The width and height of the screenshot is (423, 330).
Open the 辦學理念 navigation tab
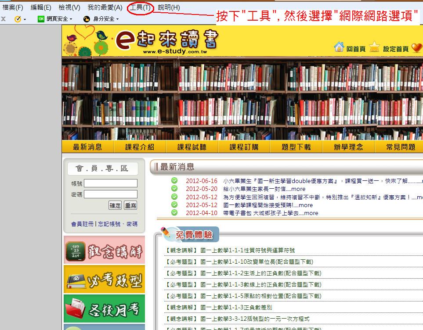[x=348, y=147]
